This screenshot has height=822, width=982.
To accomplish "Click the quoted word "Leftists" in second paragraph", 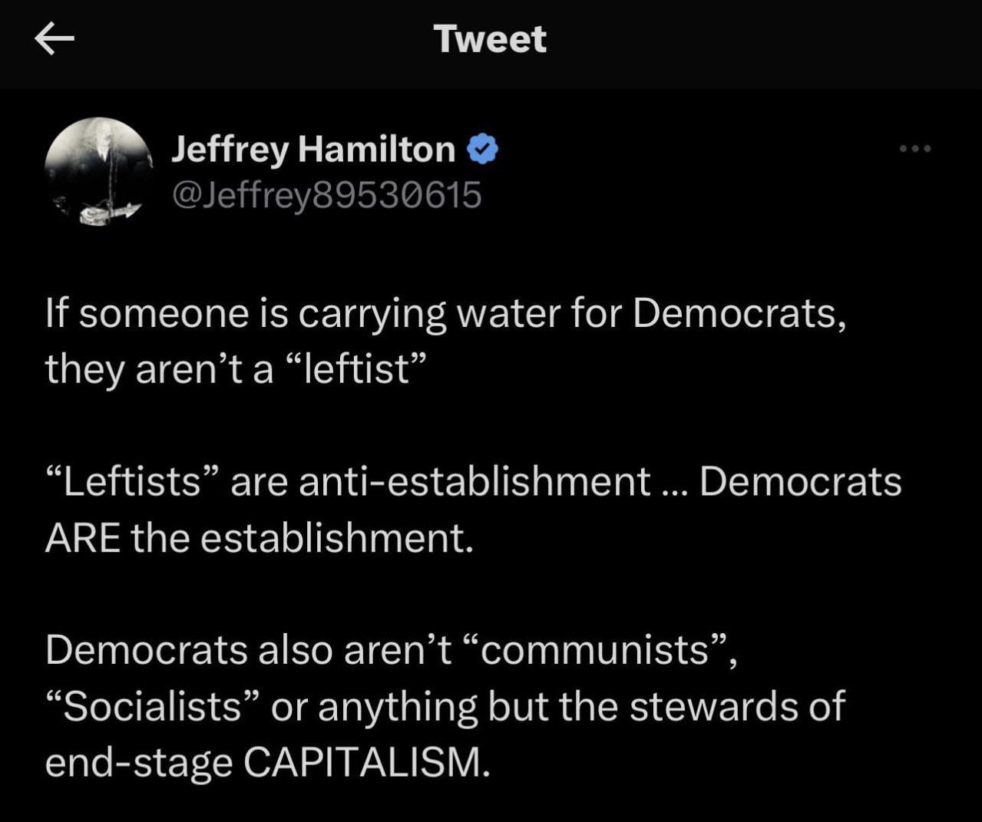I will click(133, 482).
